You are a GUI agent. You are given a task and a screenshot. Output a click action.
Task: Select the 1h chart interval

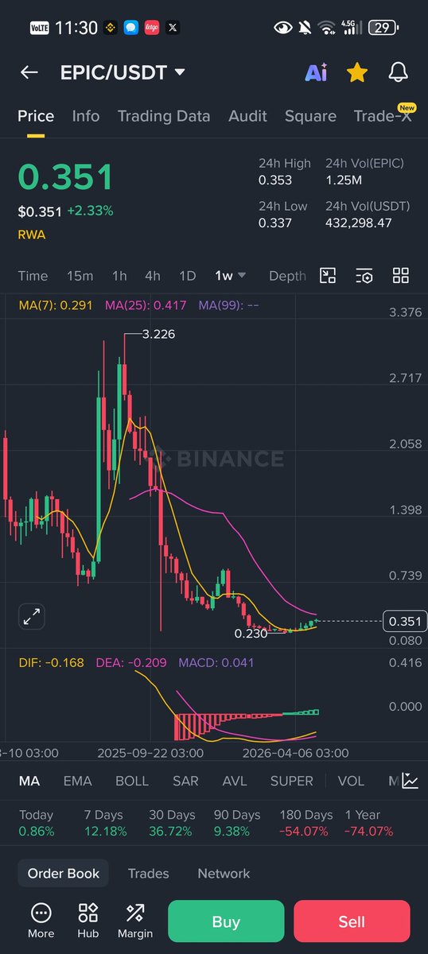coord(119,276)
